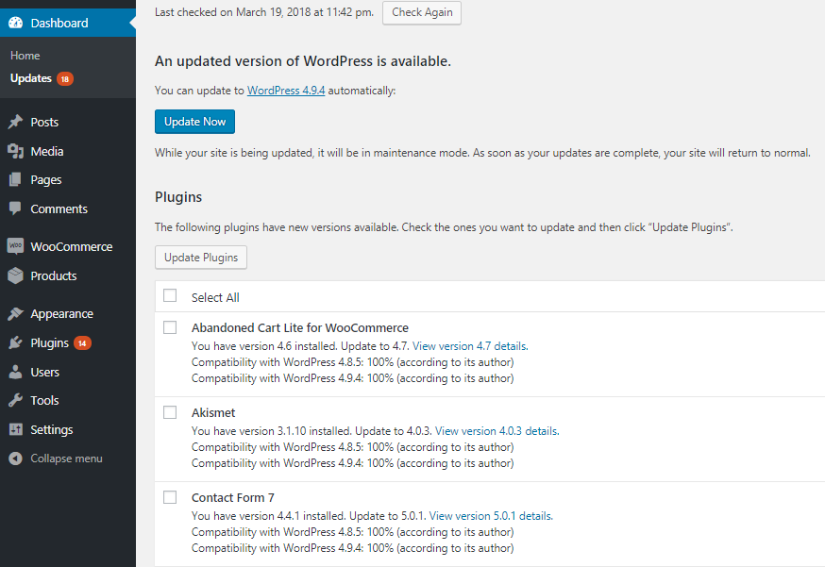
Task: Click the Tools wrench icon
Action: tap(15, 401)
